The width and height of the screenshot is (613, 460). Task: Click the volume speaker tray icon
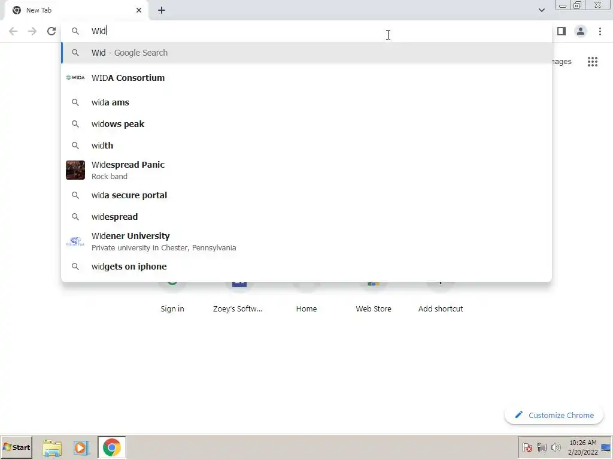[x=556, y=447]
